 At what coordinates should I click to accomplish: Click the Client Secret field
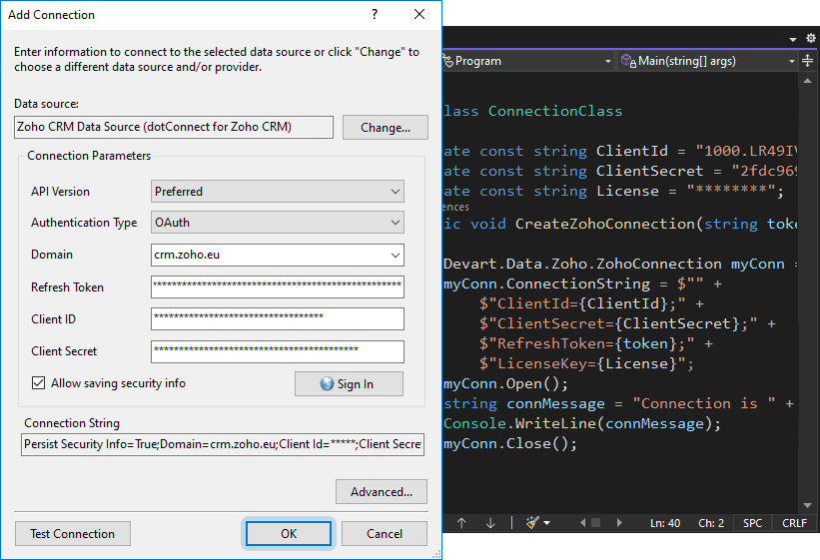point(278,351)
